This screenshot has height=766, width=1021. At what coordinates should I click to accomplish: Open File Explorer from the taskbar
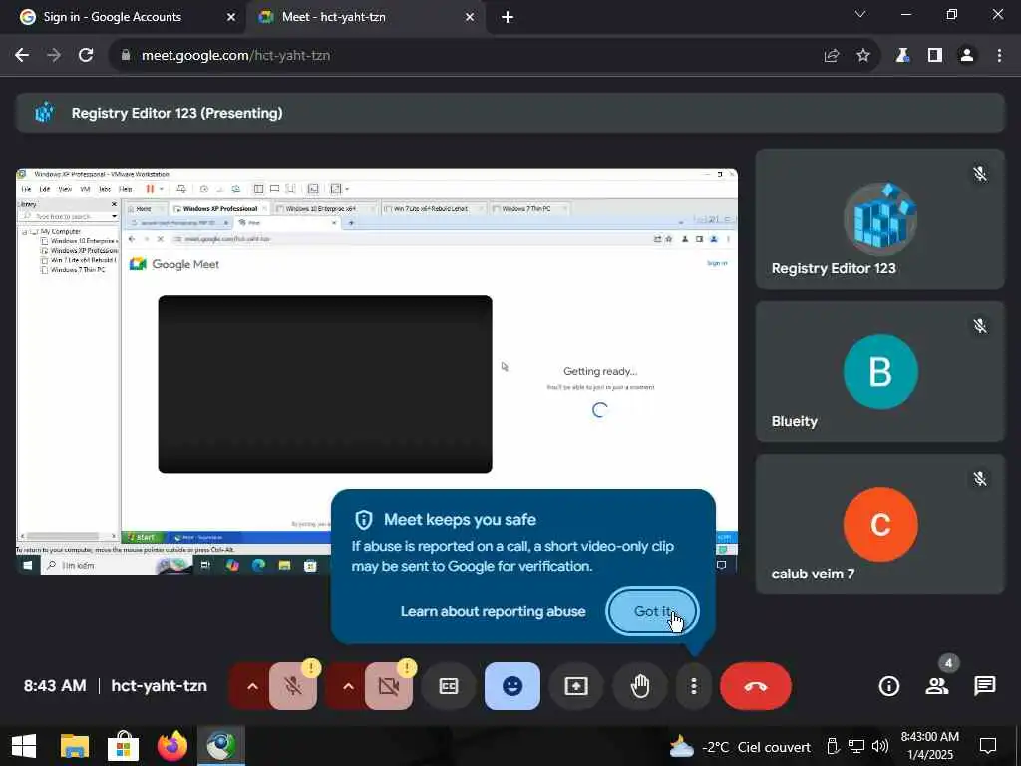[74, 746]
